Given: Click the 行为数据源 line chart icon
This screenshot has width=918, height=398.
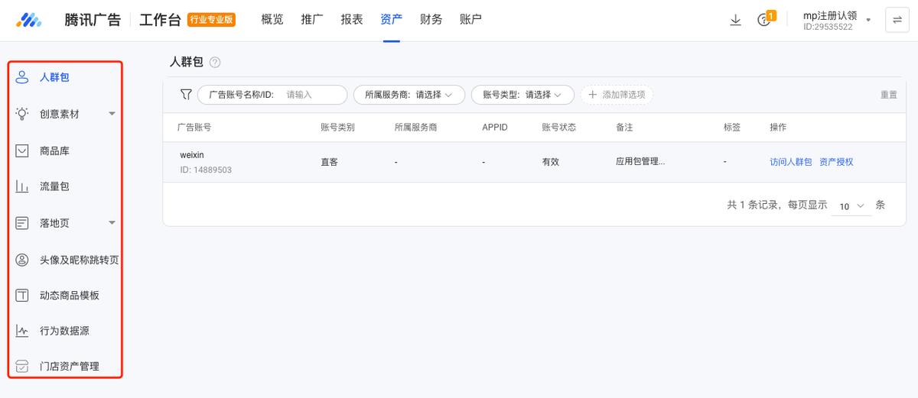Looking at the screenshot, I should pos(22,331).
